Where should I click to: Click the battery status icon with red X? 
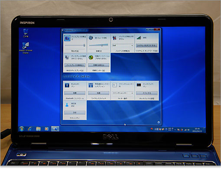pos(114,38)
